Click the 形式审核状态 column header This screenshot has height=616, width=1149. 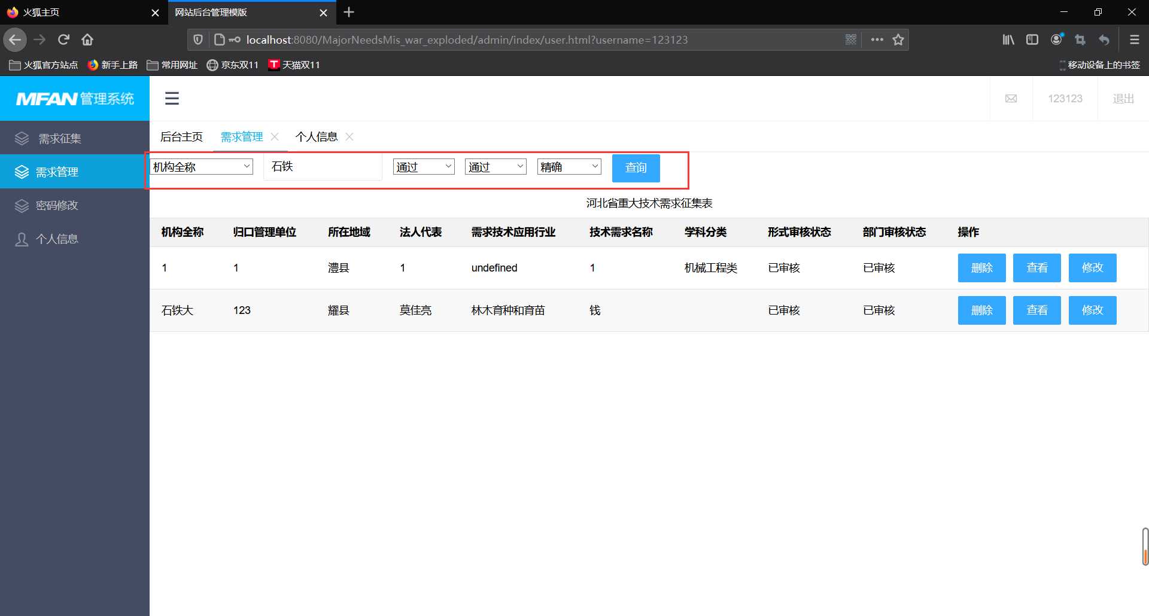point(799,232)
